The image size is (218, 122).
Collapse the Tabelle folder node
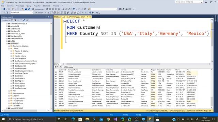click(9, 48)
